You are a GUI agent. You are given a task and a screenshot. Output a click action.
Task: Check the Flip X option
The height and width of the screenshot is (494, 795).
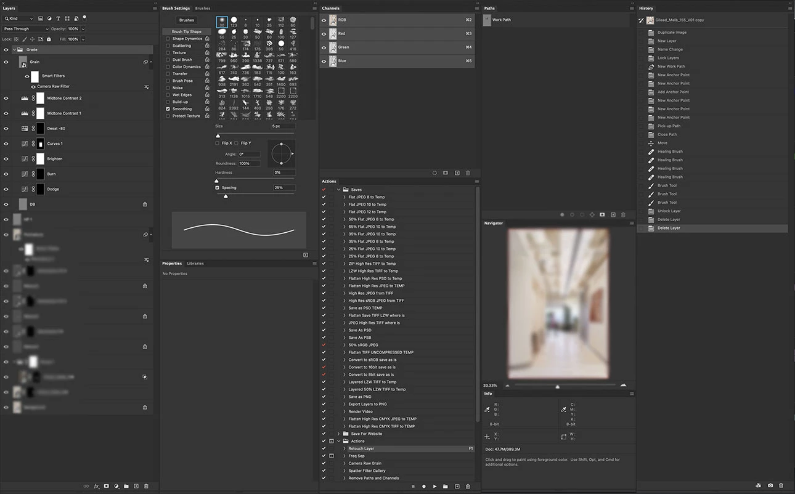point(218,143)
